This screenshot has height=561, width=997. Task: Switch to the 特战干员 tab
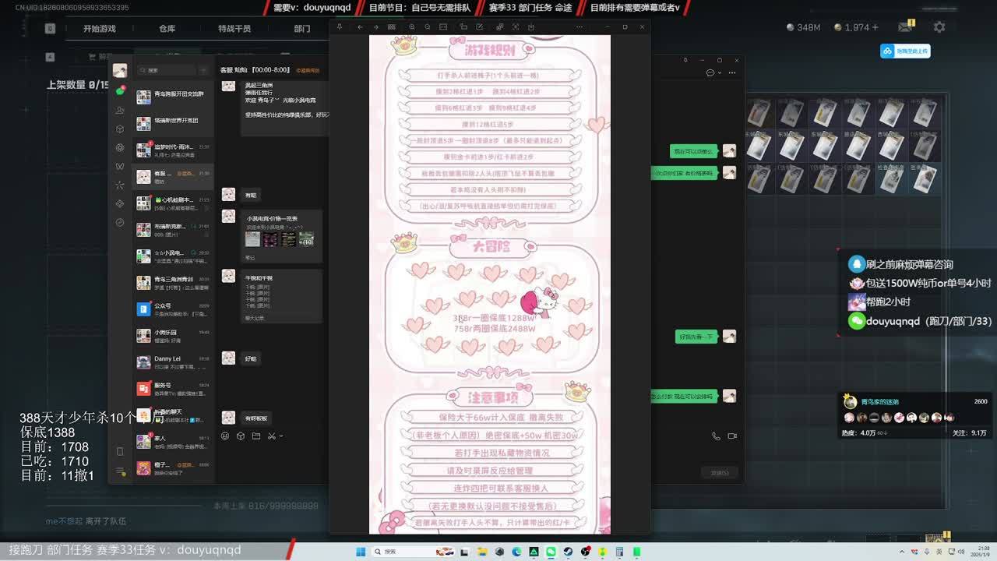pos(234,29)
